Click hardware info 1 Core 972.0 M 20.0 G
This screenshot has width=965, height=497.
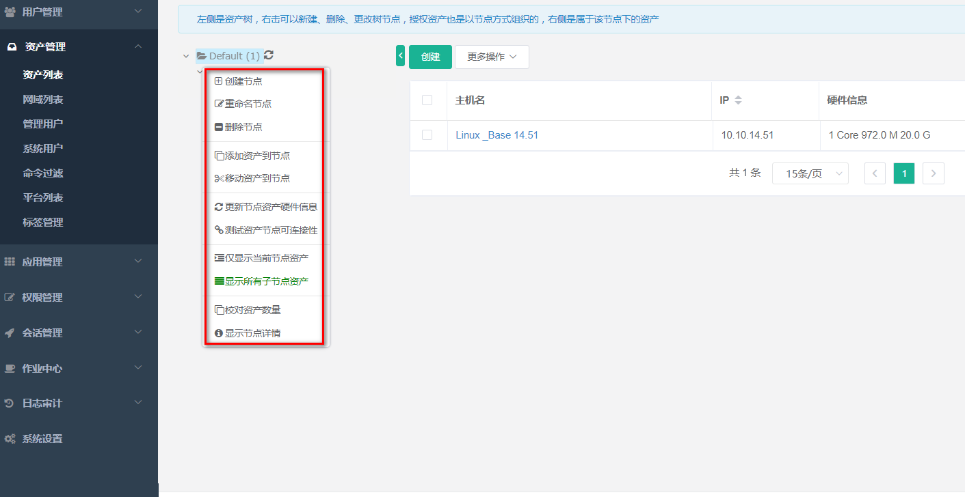(880, 135)
